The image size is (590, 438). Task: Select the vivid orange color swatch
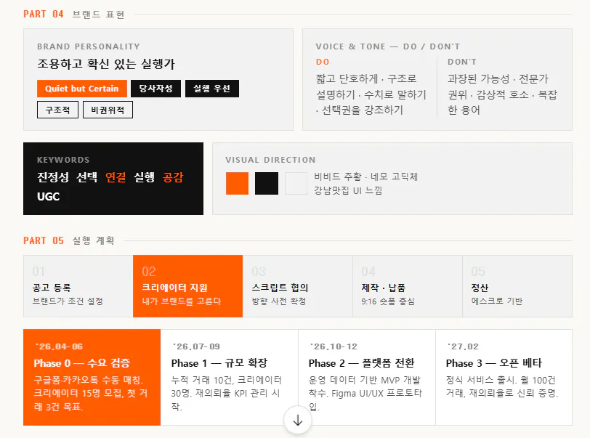pyautogui.click(x=237, y=183)
